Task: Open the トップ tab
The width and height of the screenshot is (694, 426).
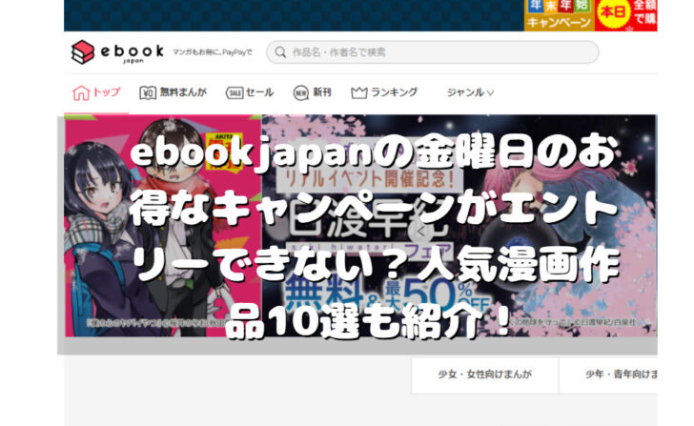Action: [x=96, y=92]
